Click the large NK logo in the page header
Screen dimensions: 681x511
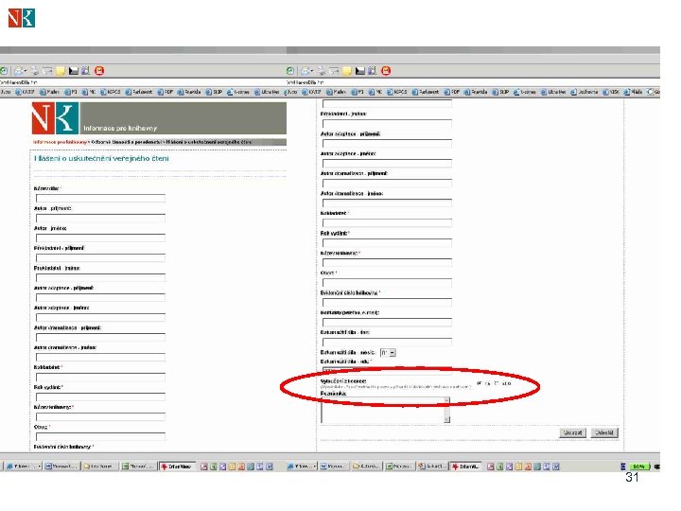pyautogui.click(x=55, y=118)
